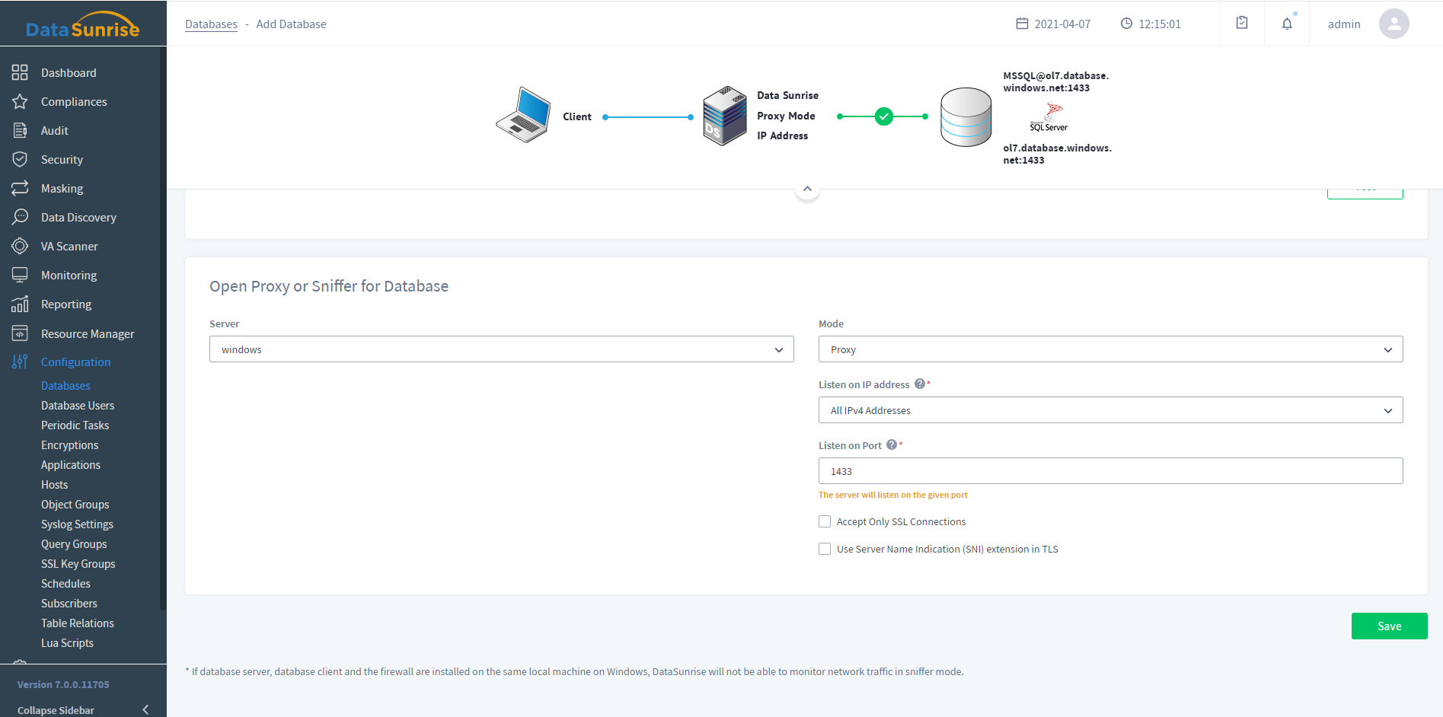Expand the Mode dropdown set to Proxy
Viewport: 1443px width, 717px height.
click(1110, 349)
